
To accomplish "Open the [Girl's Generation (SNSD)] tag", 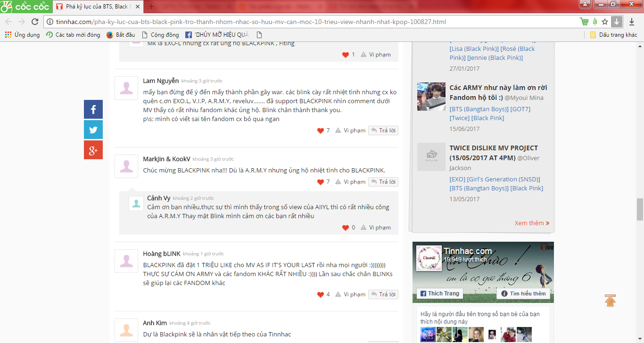I will pos(504,179).
